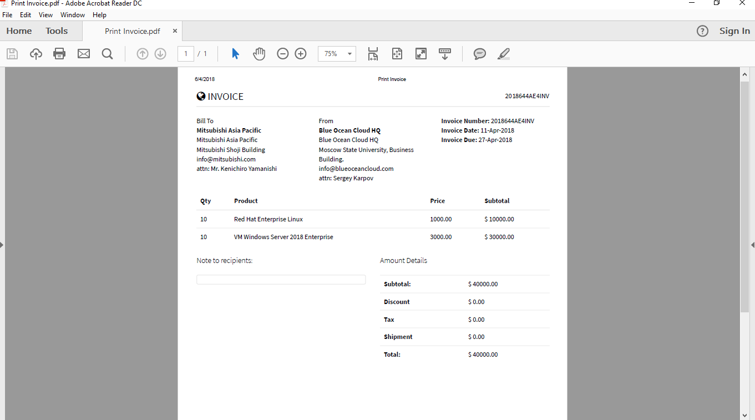Click the Shipment label
The image size is (755, 420).
coord(398,337)
